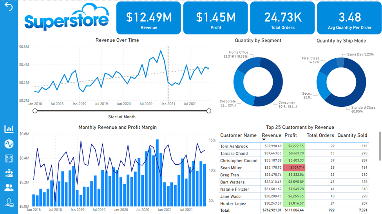Click the right handle of date slider
Viewport: 382px width, 214px height.
[208, 111]
